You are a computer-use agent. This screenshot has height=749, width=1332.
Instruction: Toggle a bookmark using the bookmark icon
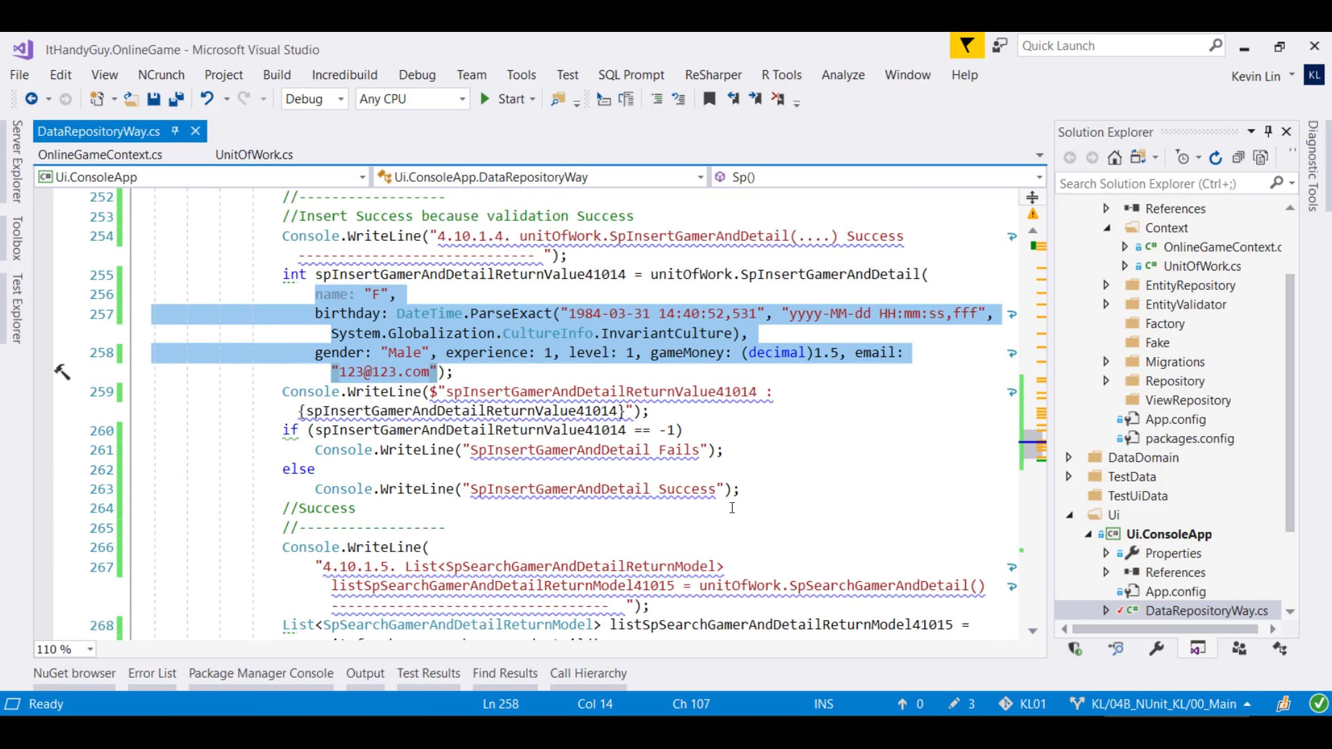coord(709,98)
